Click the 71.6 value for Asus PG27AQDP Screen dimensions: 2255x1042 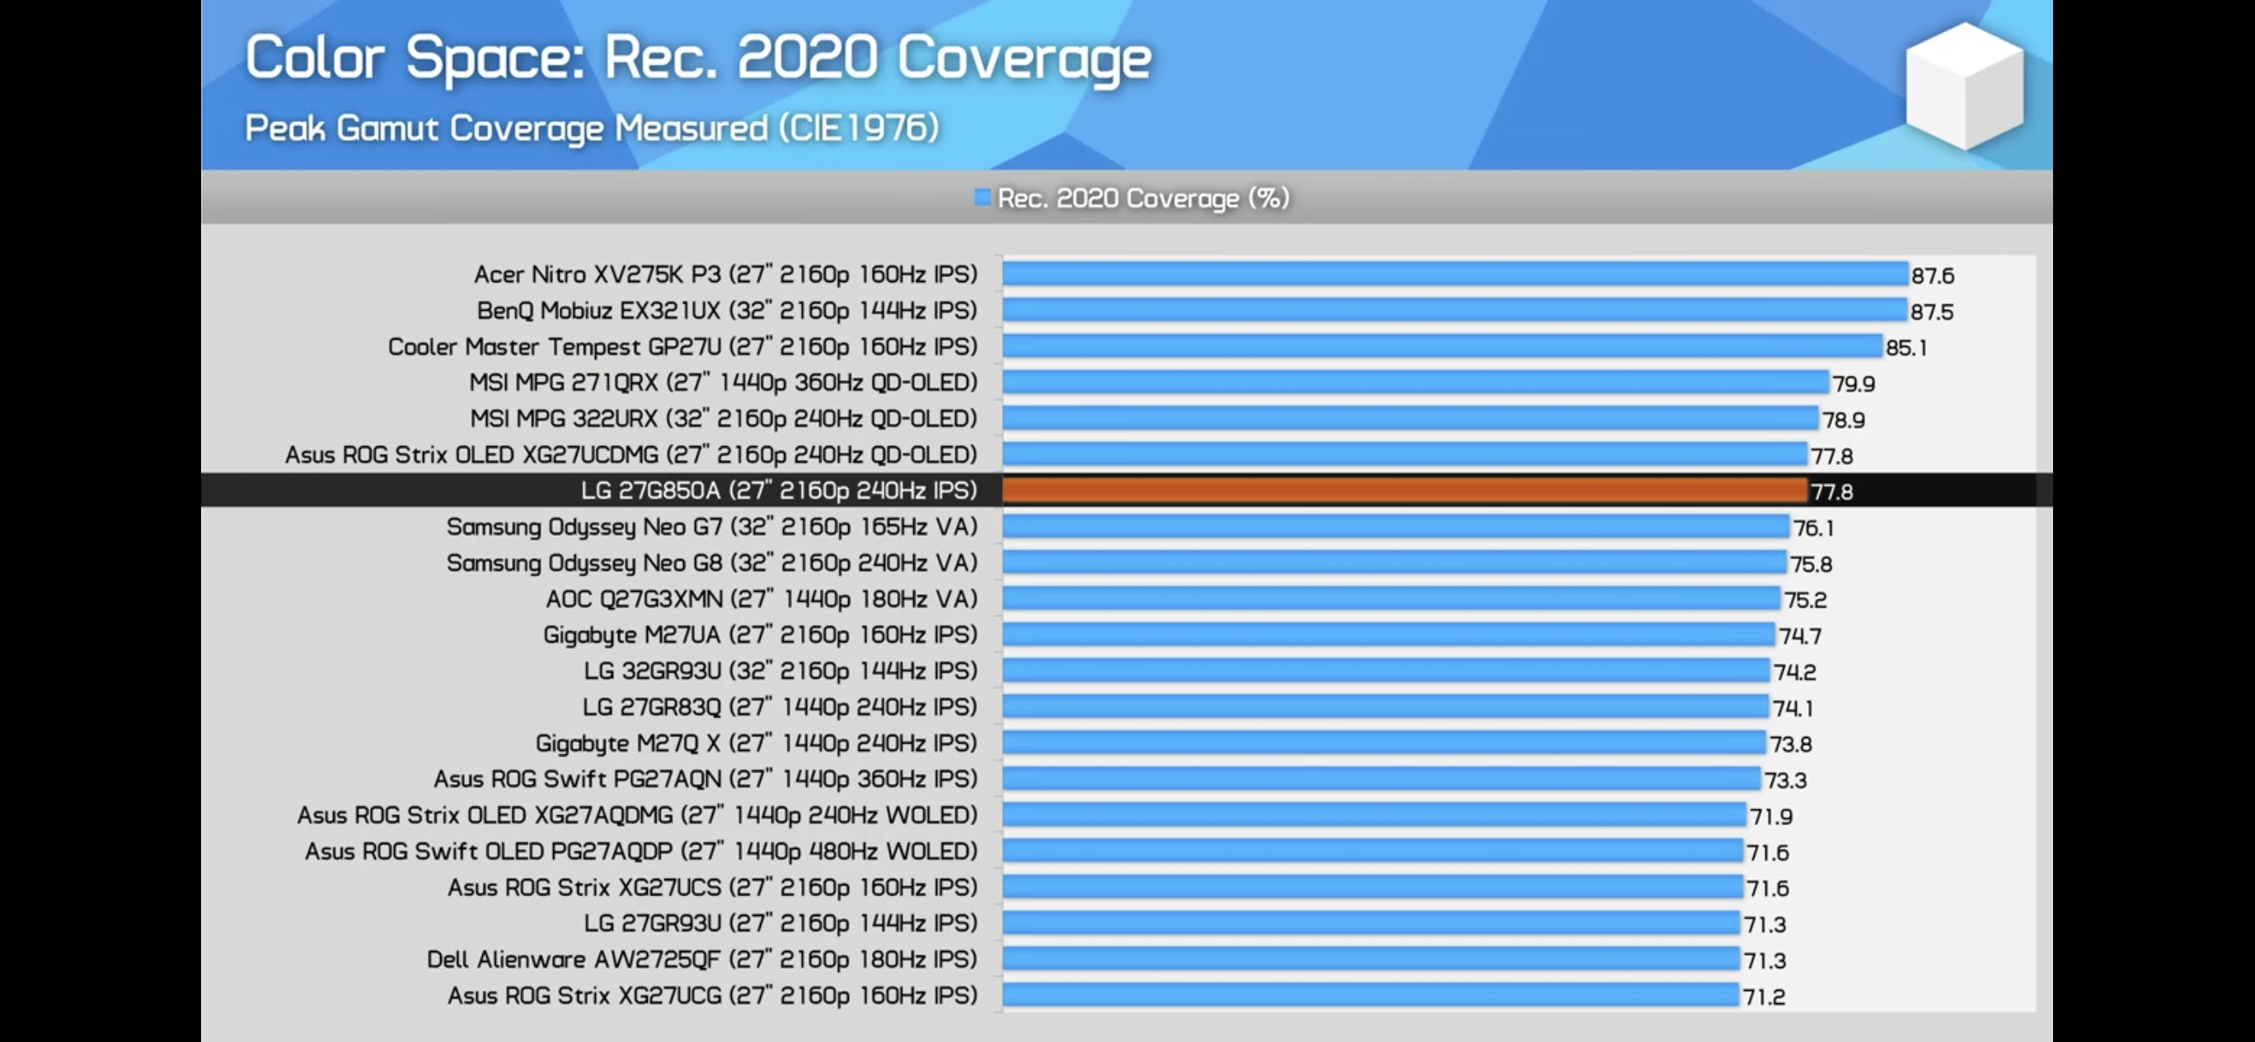(1768, 852)
